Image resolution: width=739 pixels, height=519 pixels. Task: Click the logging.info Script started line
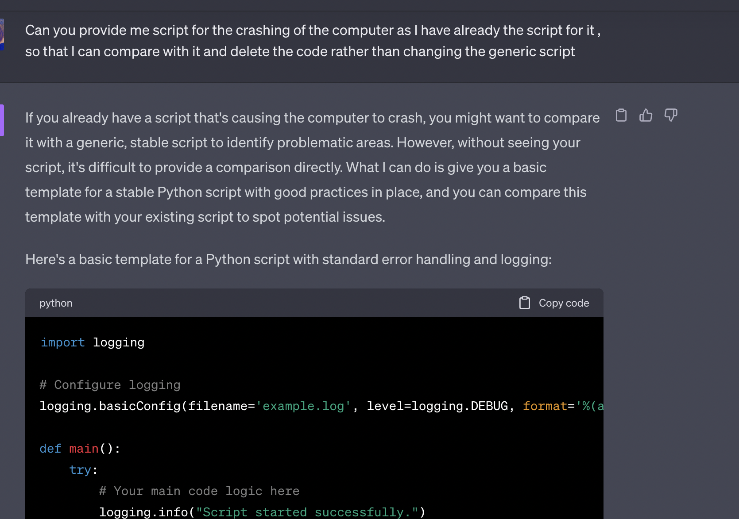[x=261, y=512]
